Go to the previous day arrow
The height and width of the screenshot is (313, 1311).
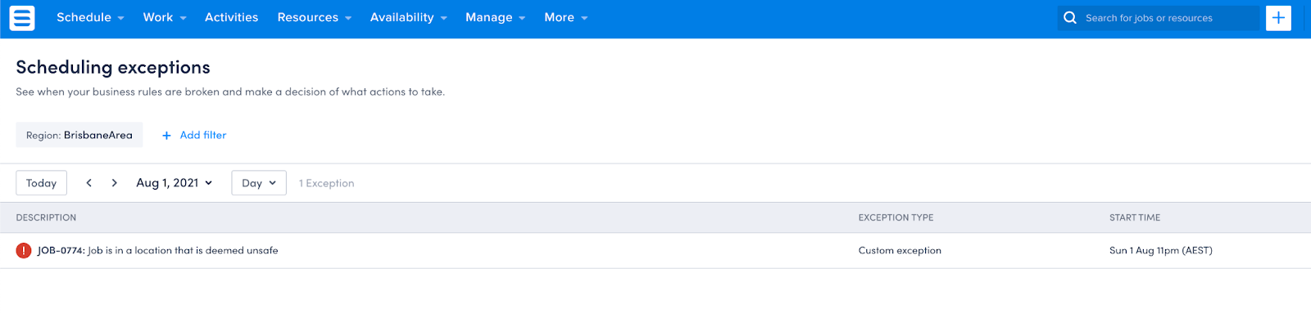point(89,183)
